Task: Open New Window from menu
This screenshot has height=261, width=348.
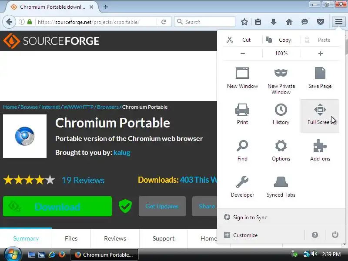Action: click(x=242, y=78)
